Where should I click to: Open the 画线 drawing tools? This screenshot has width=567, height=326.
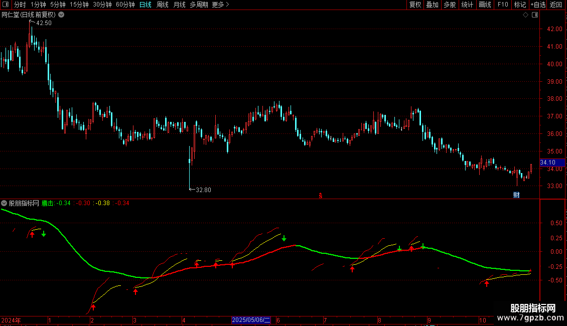[x=485, y=5]
